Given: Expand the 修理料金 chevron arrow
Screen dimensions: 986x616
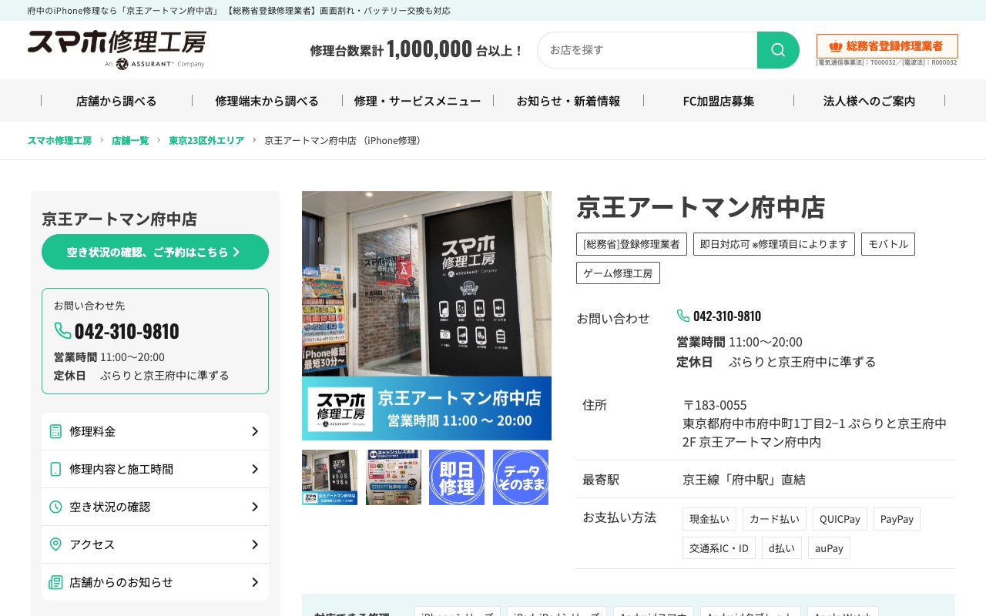Looking at the screenshot, I should tap(255, 431).
